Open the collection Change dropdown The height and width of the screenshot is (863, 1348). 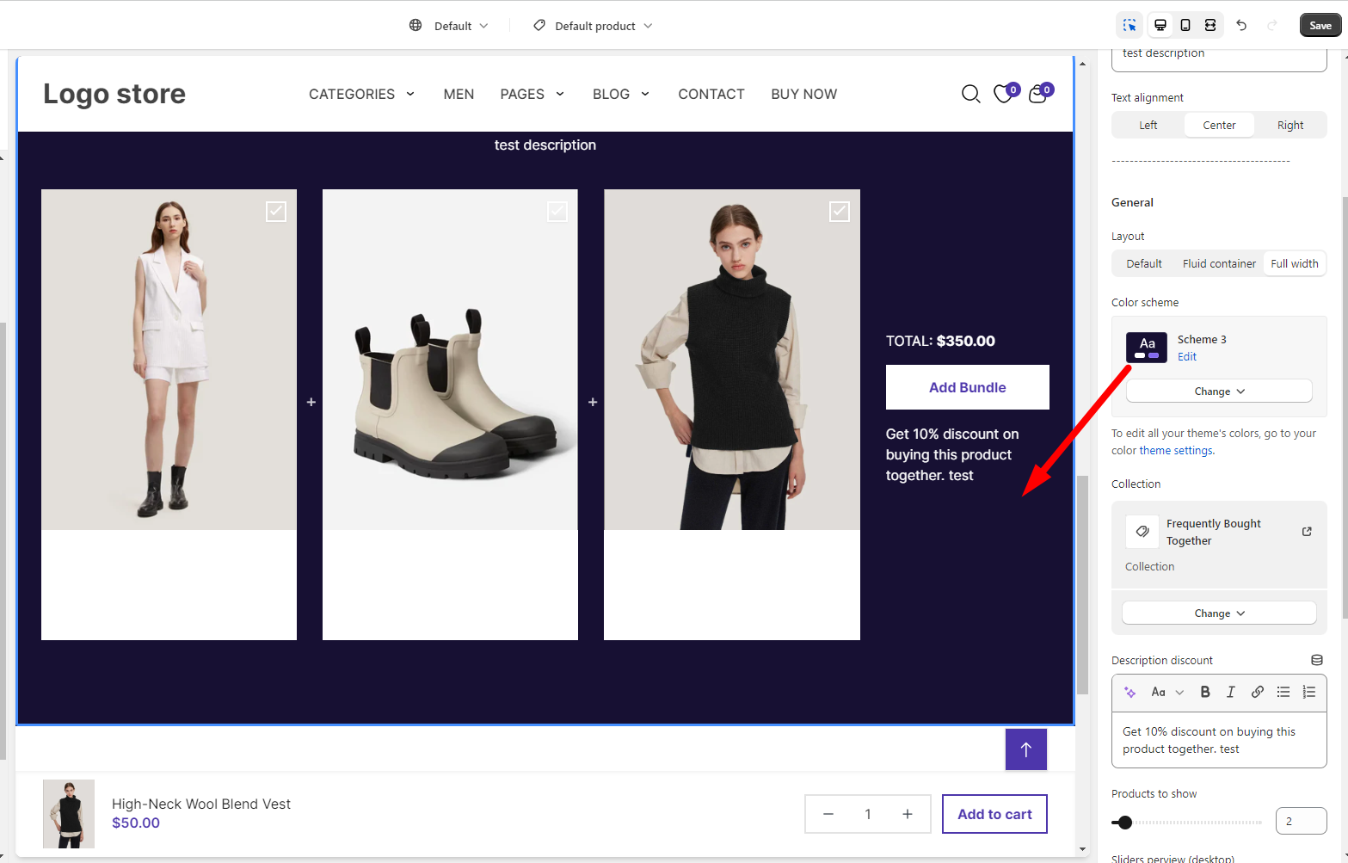click(x=1219, y=613)
